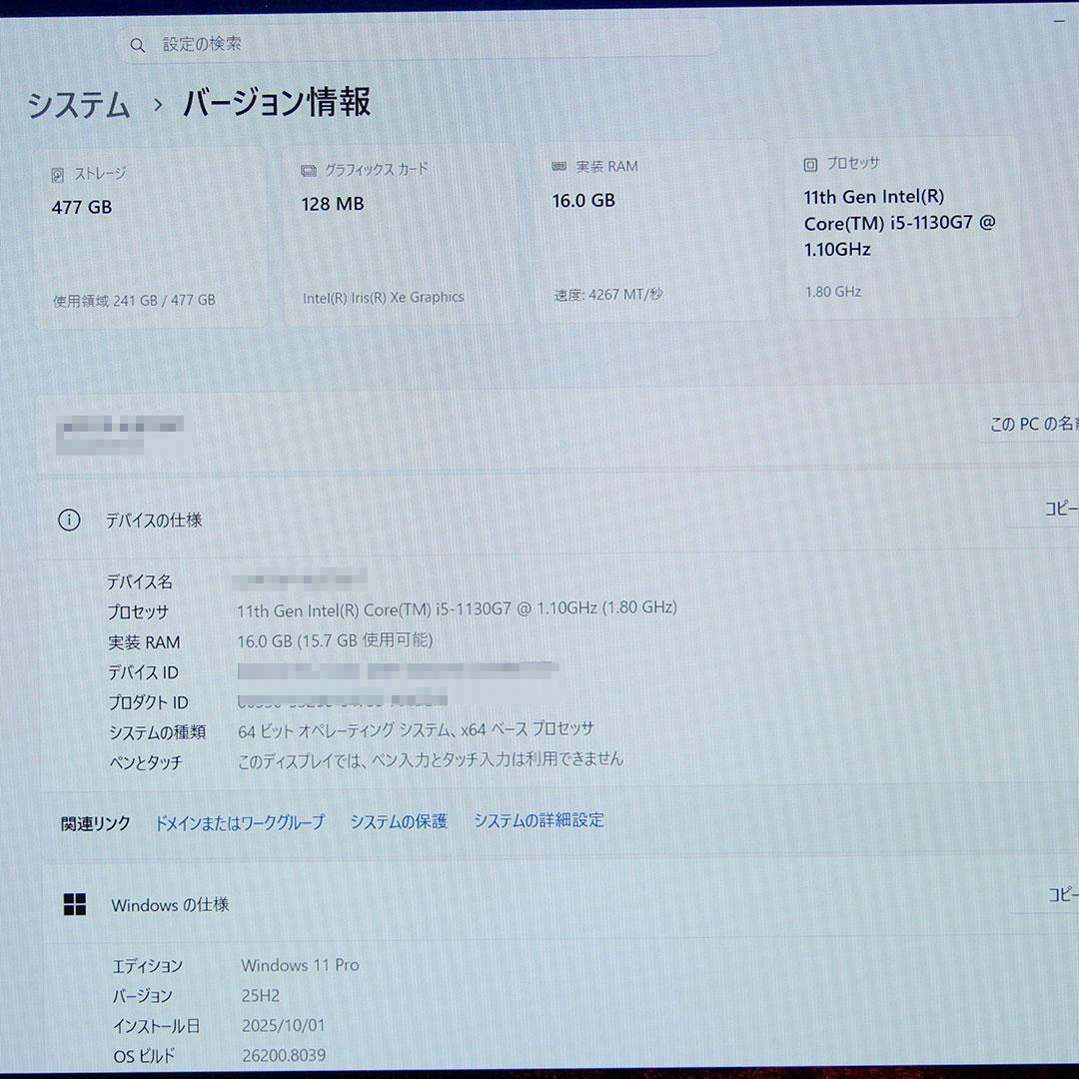Select システムの種類 64 ビット value
The image size is (1079, 1079).
coord(416,730)
